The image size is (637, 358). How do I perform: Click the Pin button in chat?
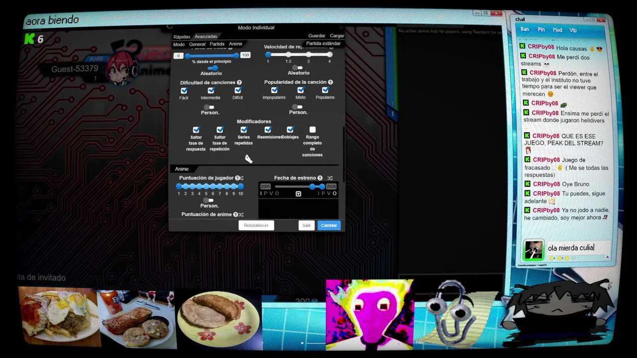pyautogui.click(x=541, y=30)
